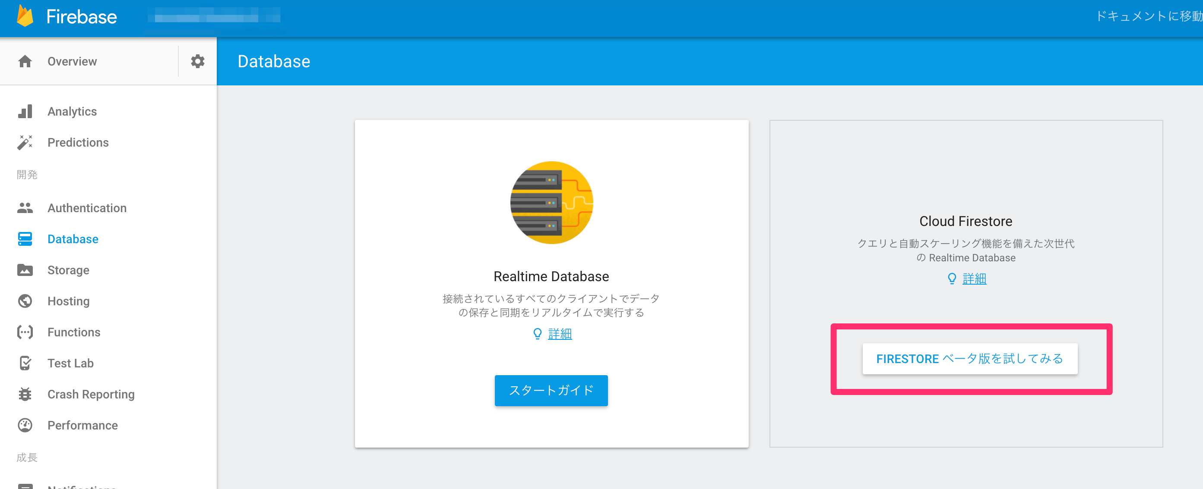This screenshot has width=1203, height=489.
Task: Open the 詳細 link under Cloud Firestore
Action: (x=975, y=278)
